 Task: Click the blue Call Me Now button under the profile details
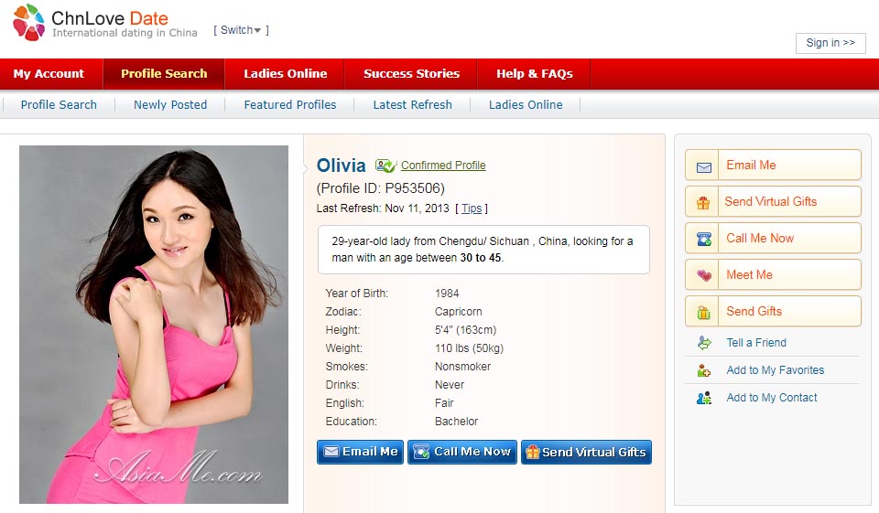(461, 452)
